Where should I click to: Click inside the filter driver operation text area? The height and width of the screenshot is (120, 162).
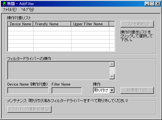[x=59, y=70]
